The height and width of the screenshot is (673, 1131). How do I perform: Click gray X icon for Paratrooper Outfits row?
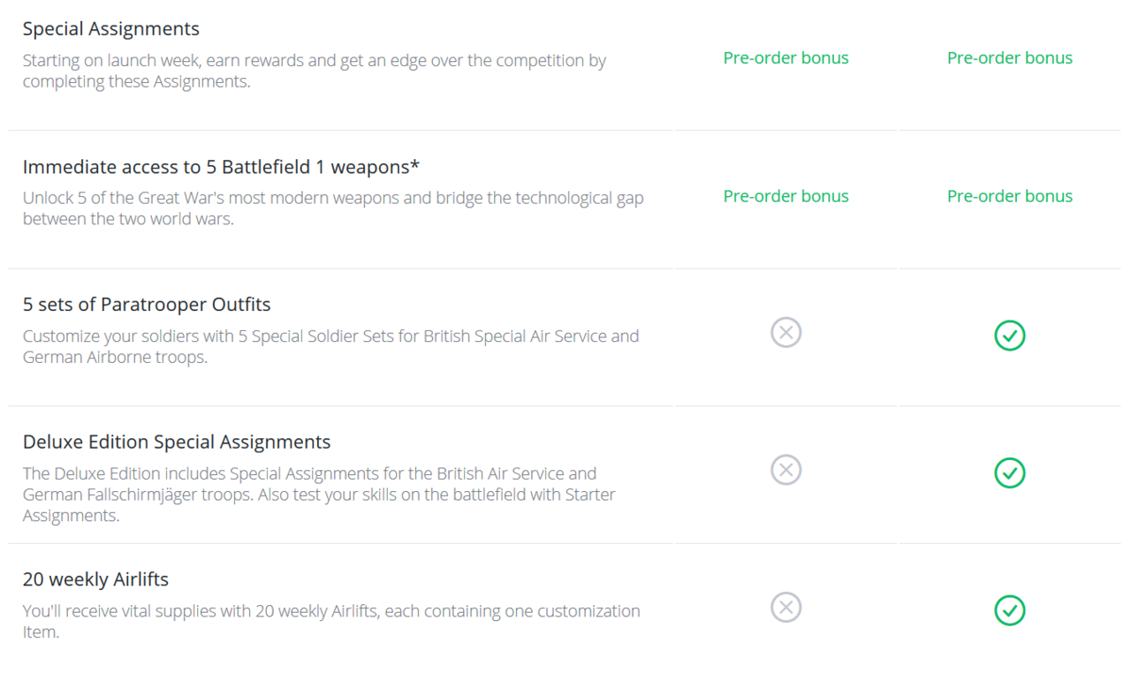[786, 333]
